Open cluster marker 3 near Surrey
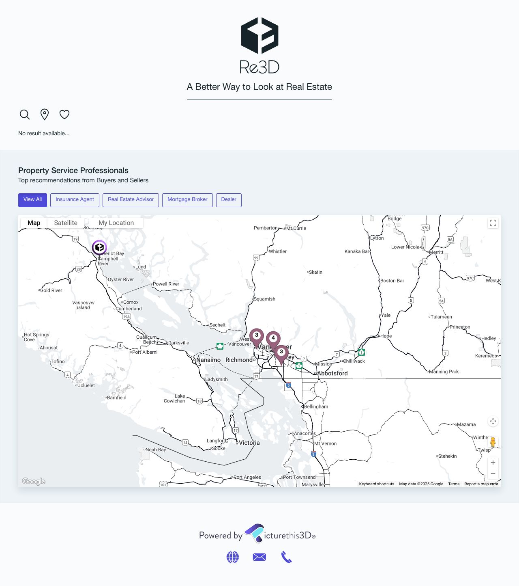Viewport: 519px width, 586px height. (x=281, y=354)
